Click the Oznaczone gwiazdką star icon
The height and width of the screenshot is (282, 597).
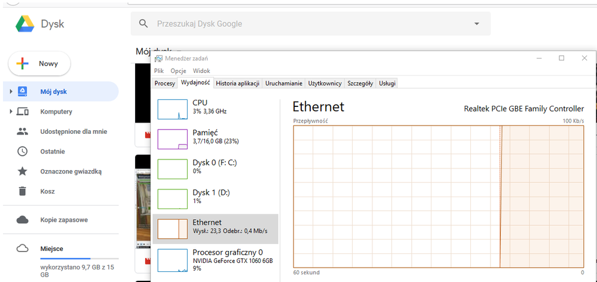(x=23, y=171)
